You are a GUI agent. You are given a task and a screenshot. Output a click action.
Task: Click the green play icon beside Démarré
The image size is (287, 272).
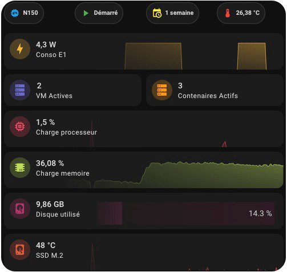86,13
